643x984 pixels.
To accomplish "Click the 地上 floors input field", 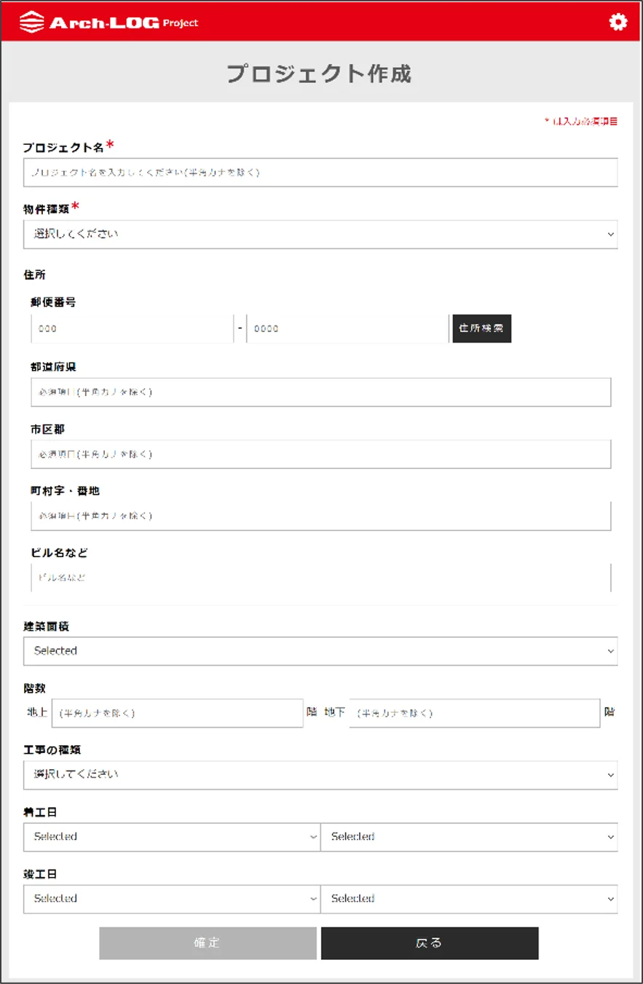I will [177, 713].
